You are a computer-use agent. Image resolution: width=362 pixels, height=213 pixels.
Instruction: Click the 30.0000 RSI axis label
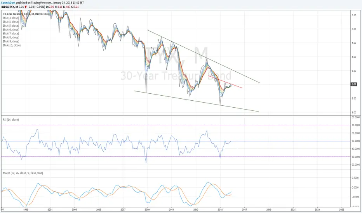coord(355,157)
